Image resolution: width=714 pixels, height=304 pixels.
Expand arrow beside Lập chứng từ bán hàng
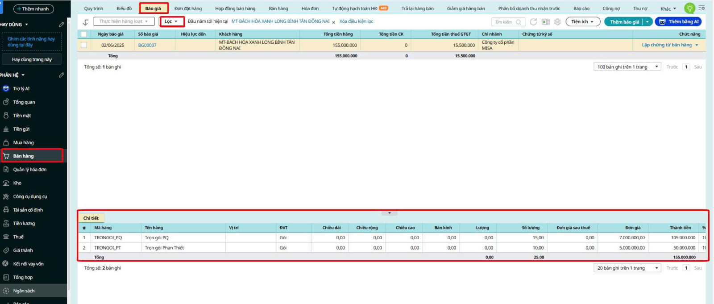click(697, 45)
